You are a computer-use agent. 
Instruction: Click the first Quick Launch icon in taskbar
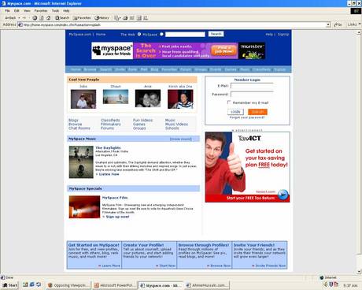pos(25,284)
